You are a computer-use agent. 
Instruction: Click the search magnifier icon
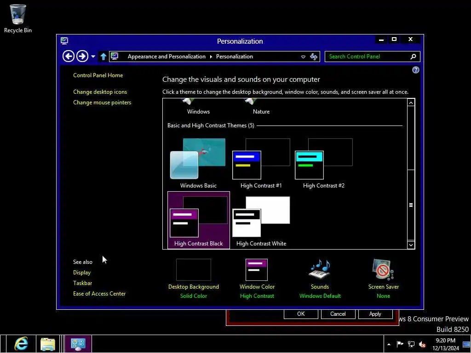tap(414, 57)
